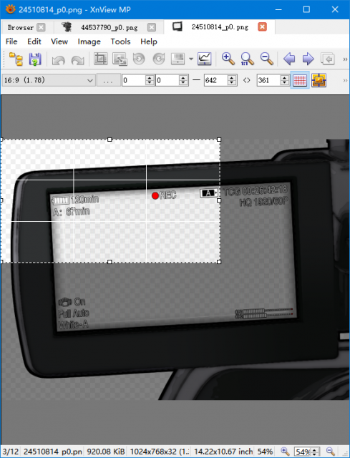
Task: Swap width and height with <> button
Action: (247, 80)
